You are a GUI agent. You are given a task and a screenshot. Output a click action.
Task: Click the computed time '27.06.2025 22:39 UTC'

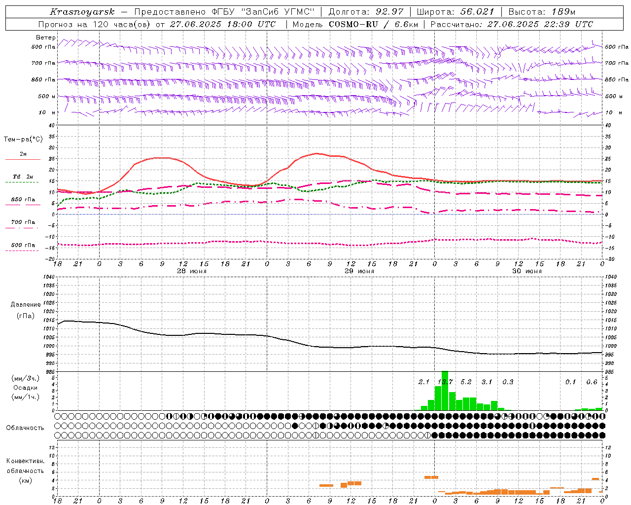click(x=540, y=24)
